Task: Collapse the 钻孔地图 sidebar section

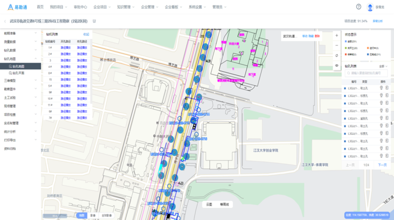Action: pos(20,59)
